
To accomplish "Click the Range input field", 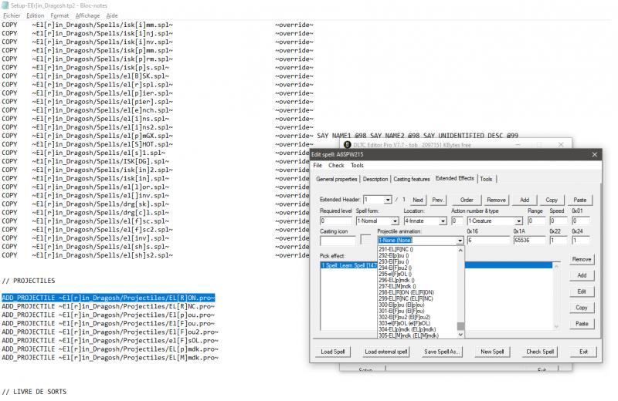I will click(536, 221).
